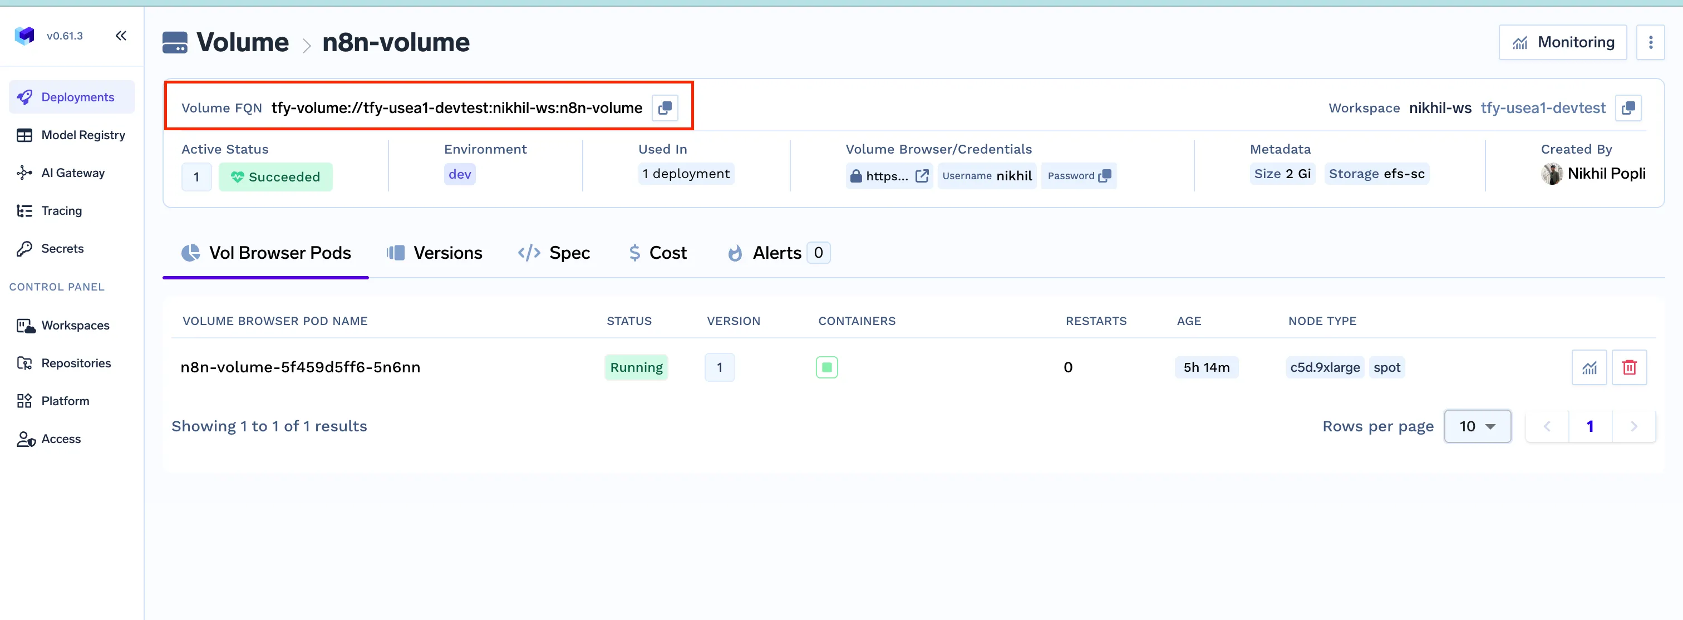Go to previous results page
The height and width of the screenshot is (620, 1683).
pyautogui.click(x=1547, y=426)
